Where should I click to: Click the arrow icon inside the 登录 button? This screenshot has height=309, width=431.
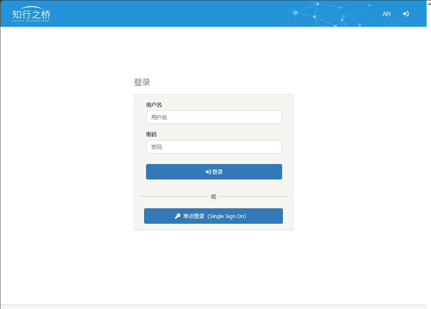[x=208, y=171]
